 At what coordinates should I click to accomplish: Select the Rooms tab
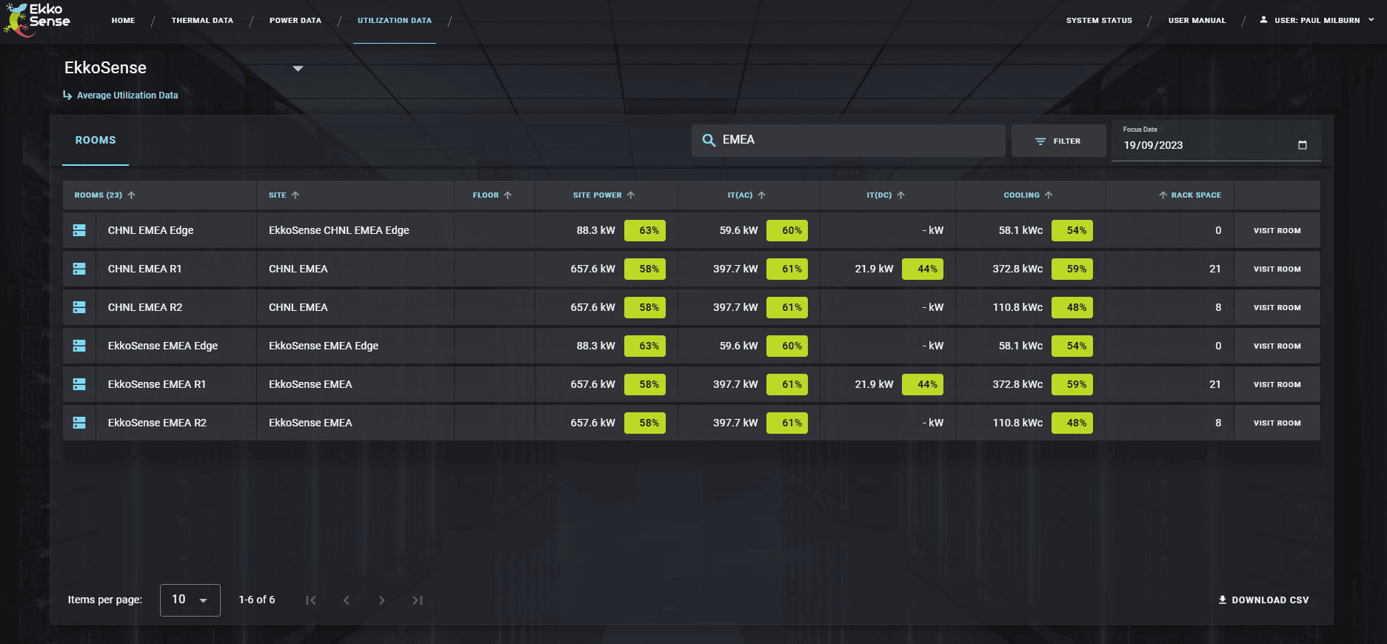[x=96, y=140]
